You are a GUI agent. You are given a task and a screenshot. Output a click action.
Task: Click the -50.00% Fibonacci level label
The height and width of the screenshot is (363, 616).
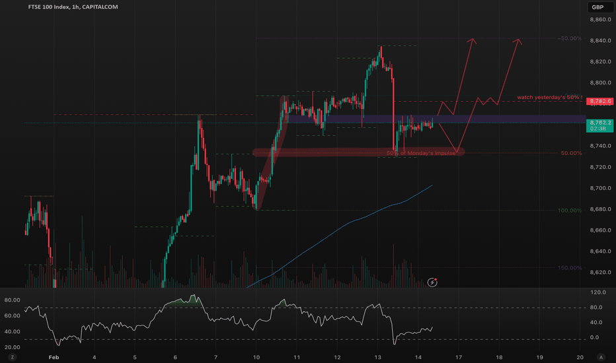click(570, 38)
